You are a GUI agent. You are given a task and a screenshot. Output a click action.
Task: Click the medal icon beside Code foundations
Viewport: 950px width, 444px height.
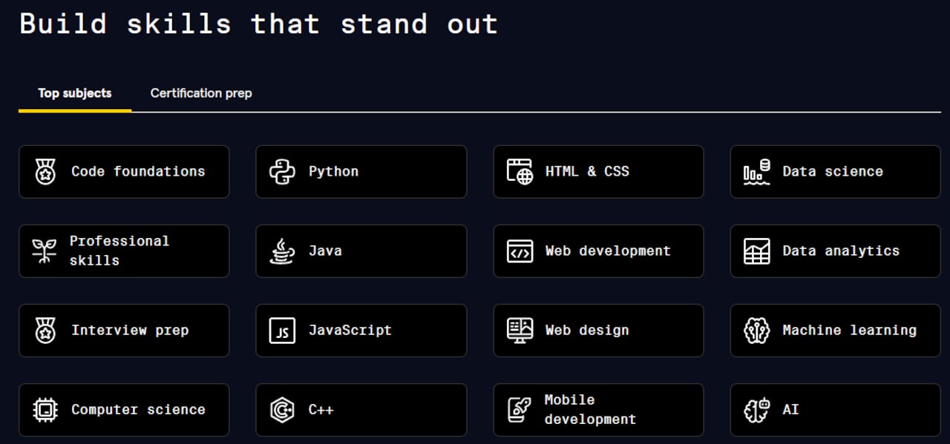coord(45,172)
